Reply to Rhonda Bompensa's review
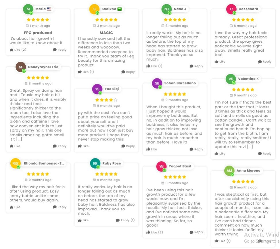 click(60, 207)
